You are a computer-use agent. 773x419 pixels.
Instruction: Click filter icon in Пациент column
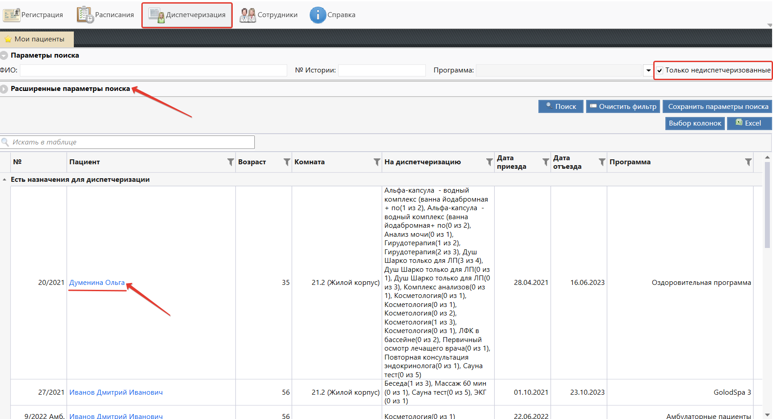[231, 162]
